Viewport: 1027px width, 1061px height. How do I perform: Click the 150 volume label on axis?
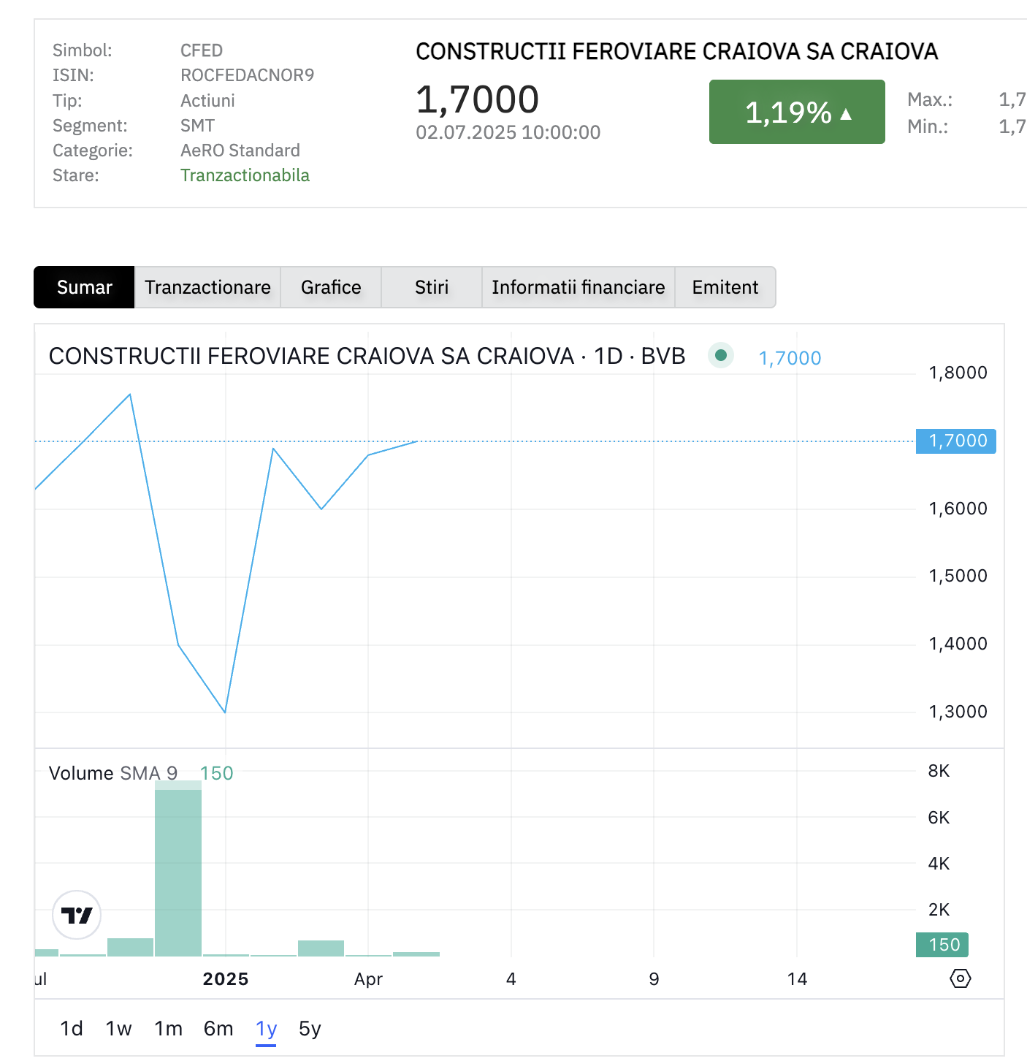943,945
